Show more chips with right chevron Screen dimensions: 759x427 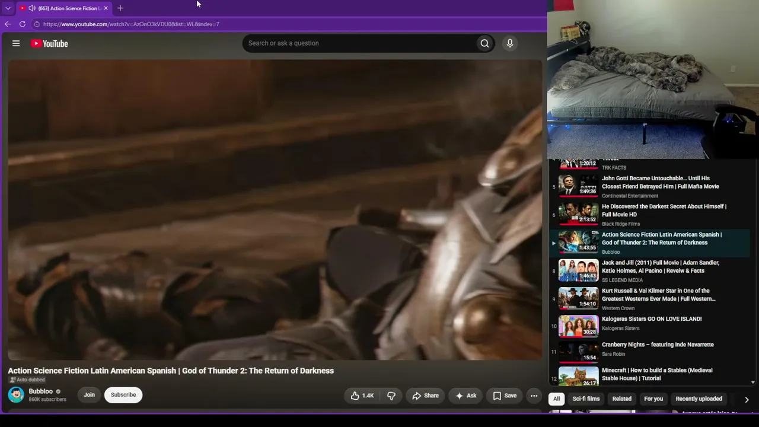[747, 400]
